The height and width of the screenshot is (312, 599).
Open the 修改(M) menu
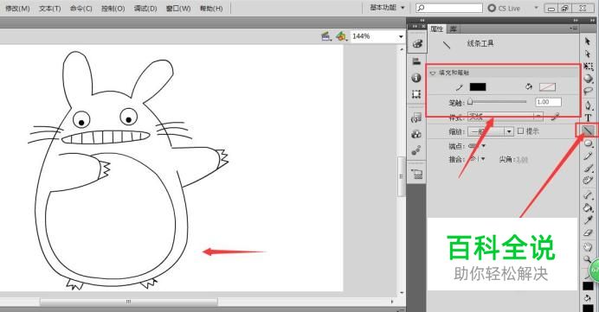pos(17,8)
